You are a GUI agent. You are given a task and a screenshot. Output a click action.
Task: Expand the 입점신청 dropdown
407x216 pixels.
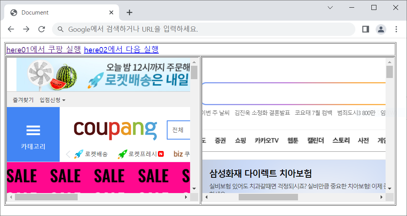(52, 100)
